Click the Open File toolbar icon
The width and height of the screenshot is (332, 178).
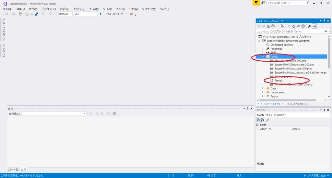point(27,14)
